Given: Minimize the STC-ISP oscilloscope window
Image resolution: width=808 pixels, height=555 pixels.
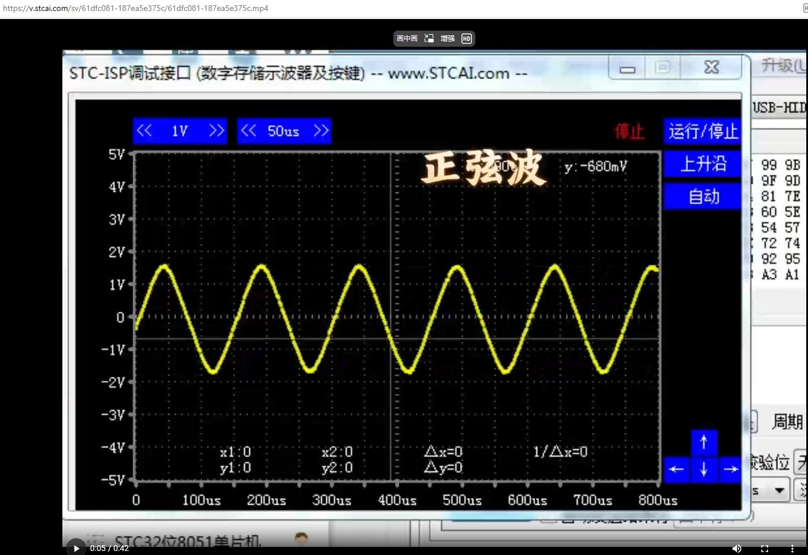Looking at the screenshot, I should pos(627,68).
